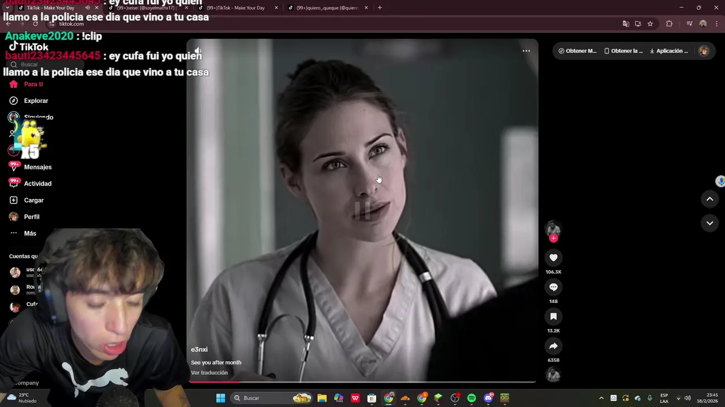Image resolution: width=725 pixels, height=407 pixels.
Task: Open the three-dot video options menu
Action: [x=526, y=51]
